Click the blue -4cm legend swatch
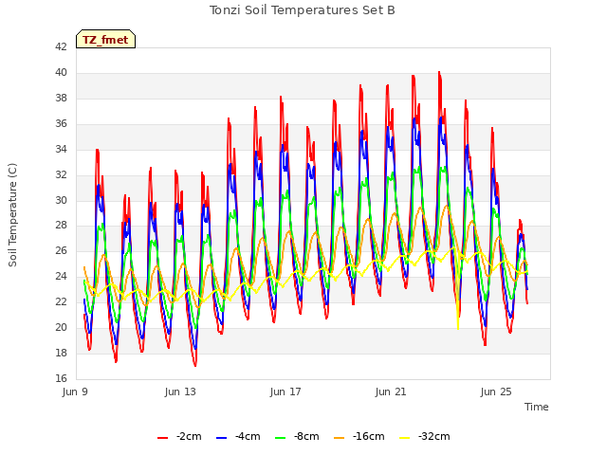 pos(221,438)
